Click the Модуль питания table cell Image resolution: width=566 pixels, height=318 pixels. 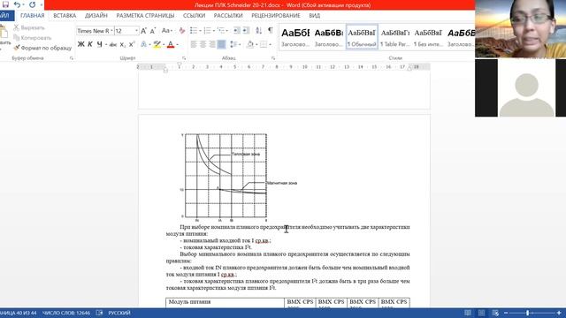click(226, 302)
